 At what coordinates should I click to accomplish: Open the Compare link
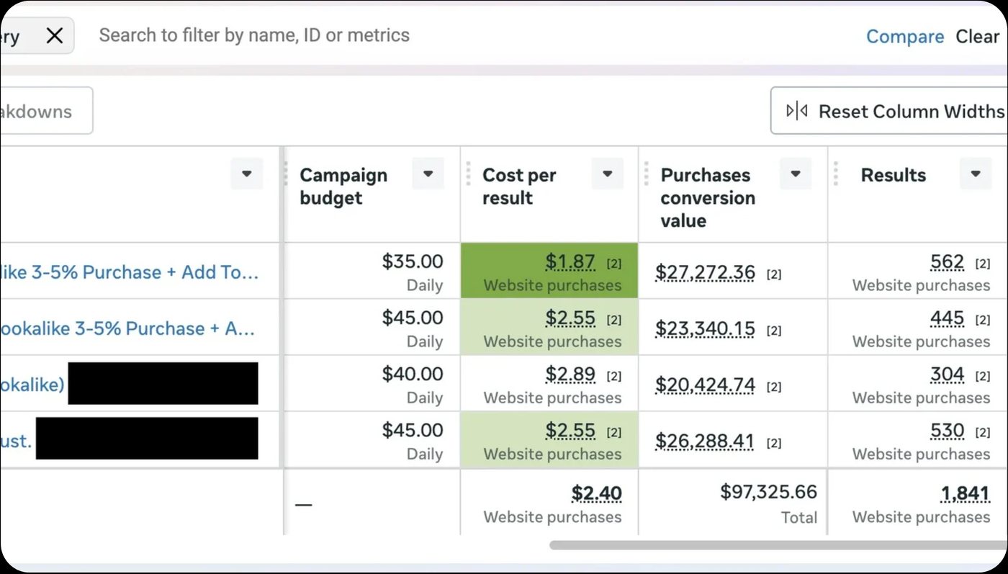point(905,37)
